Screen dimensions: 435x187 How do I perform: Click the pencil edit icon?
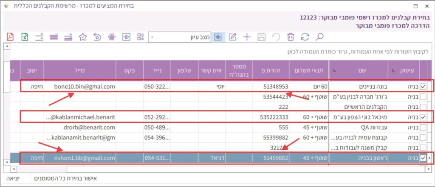pos(232,37)
